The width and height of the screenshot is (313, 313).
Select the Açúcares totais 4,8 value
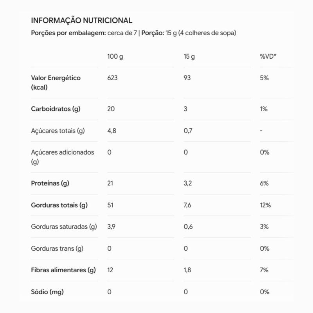112,131
